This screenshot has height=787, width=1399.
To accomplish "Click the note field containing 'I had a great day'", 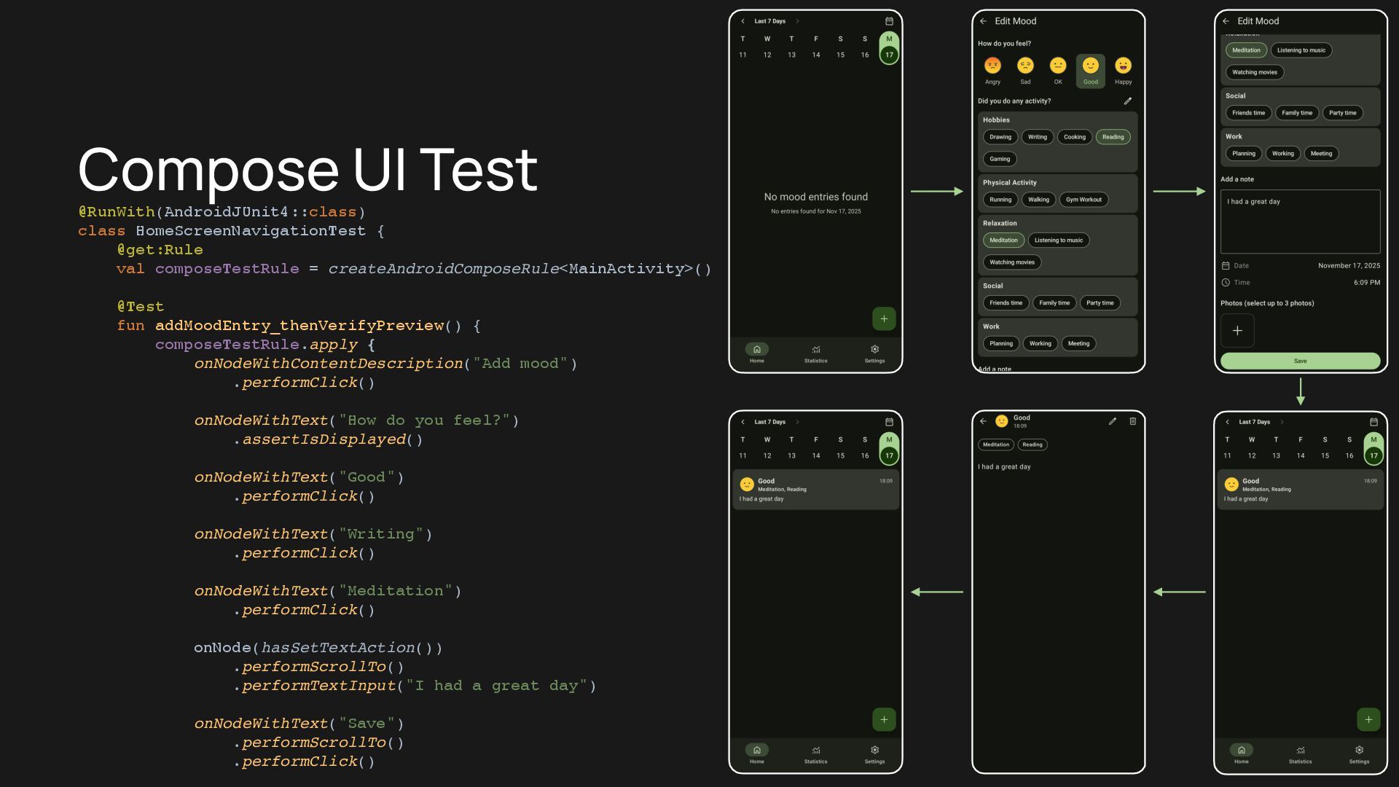I will coord(1300,221).
